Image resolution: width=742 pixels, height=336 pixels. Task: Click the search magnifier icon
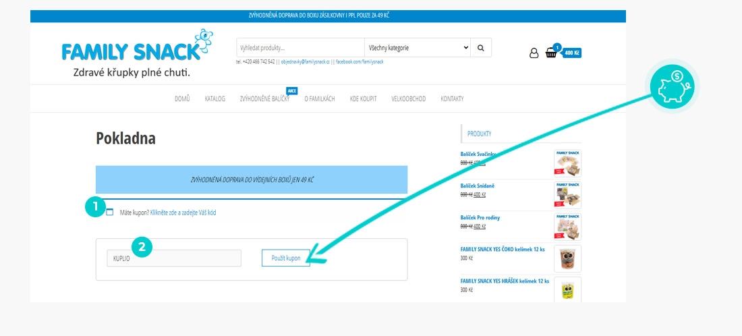(481, 48)
